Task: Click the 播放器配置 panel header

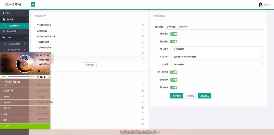Action: pos(159,16)
